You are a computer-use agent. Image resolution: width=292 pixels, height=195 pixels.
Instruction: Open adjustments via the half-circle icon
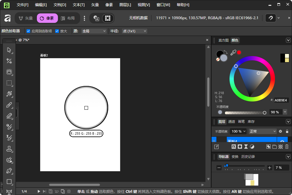pyautogui.click(x=252, y=147)
